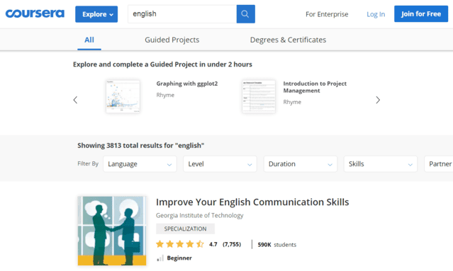The width and height of the screenshot is (453, 271).
Task: Click the SPECIALIZATION badge
Action: (x=185, y=229)
